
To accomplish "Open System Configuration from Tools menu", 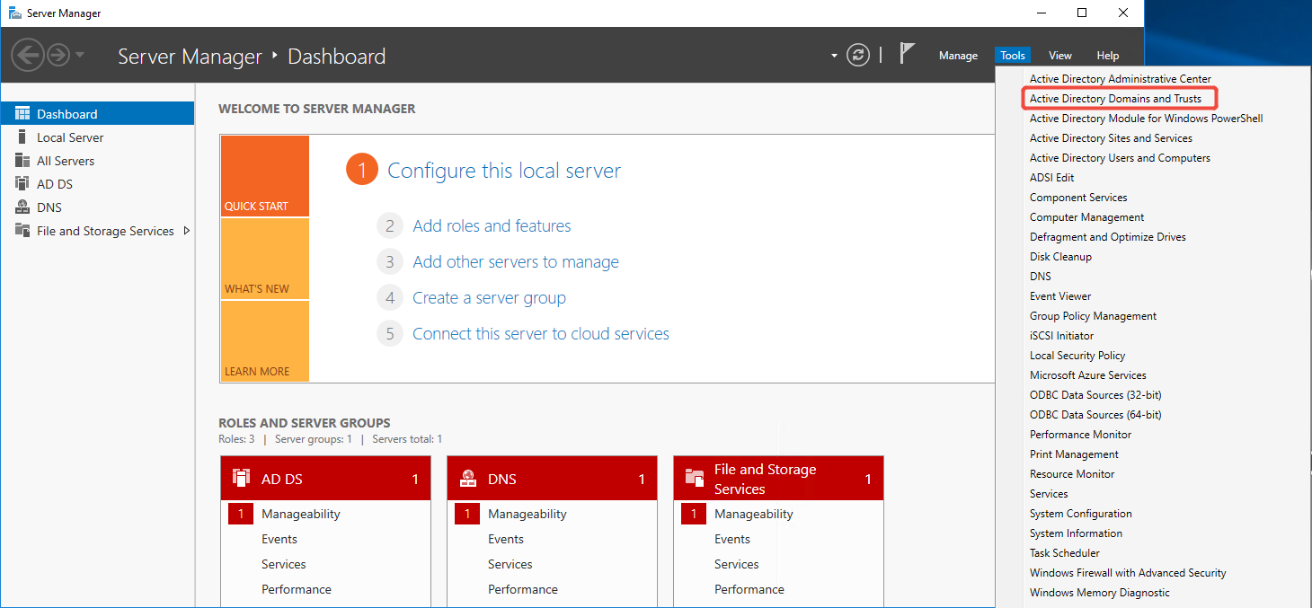I will coord(1081,514).
